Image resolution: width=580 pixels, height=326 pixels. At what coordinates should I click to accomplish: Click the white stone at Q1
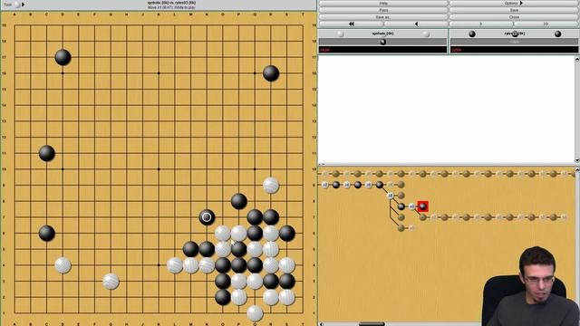255,313
